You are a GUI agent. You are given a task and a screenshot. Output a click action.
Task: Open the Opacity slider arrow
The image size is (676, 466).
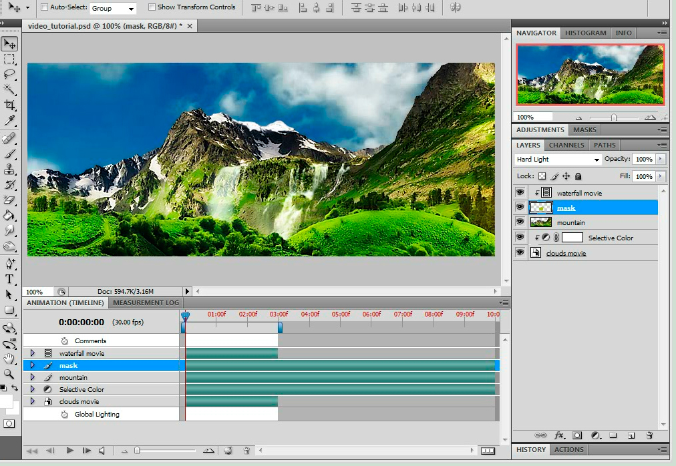click(x=660, y=159)
